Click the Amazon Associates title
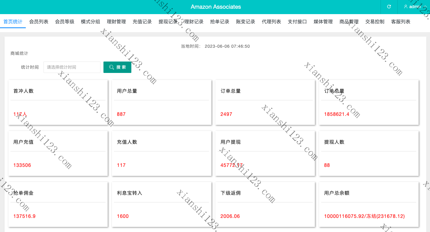The width and height of the screenshot is (430, 232). pos(216,7)
